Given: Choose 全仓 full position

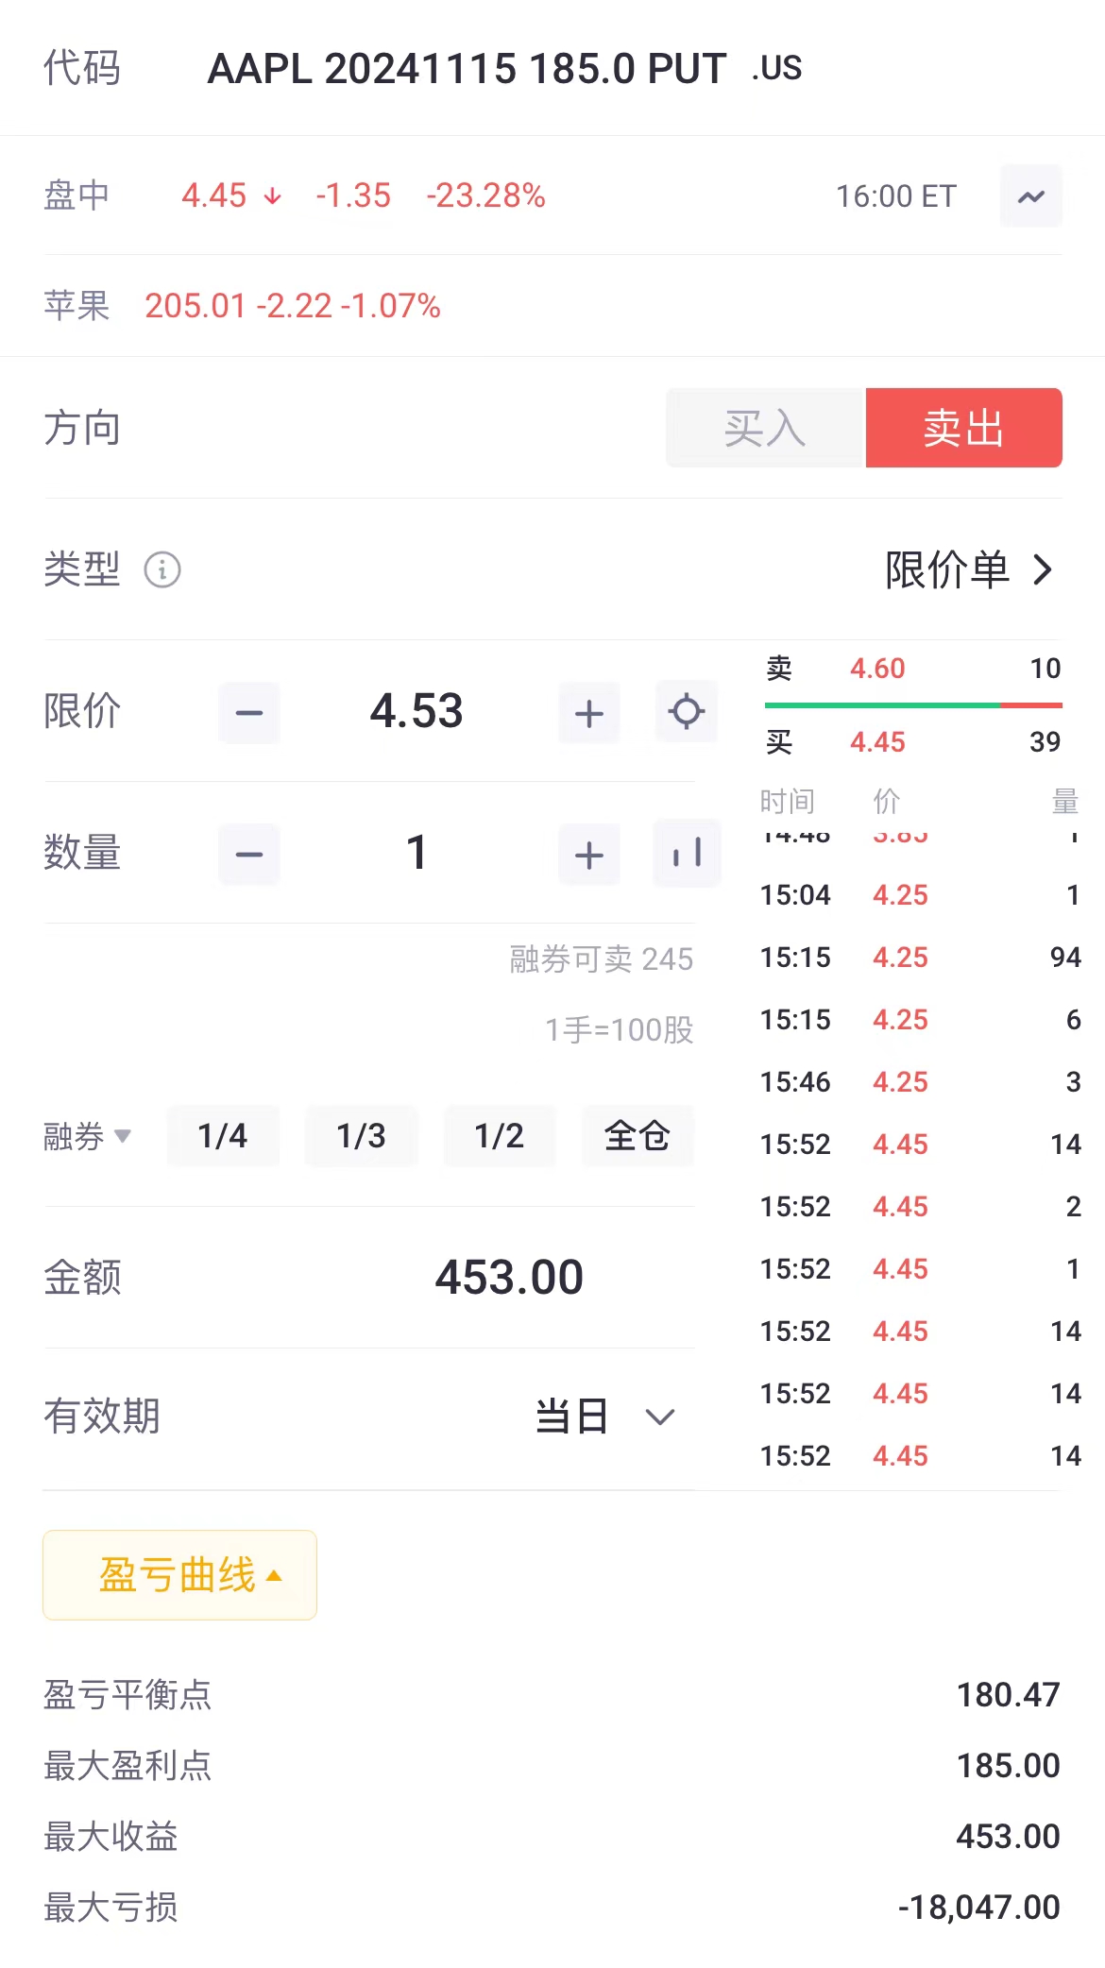Looking at the screenshot, I should [637, 1136].
